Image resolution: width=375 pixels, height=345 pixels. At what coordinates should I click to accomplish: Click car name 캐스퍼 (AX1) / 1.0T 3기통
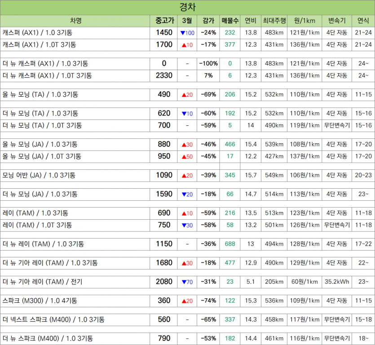click(x=39, y=45)
